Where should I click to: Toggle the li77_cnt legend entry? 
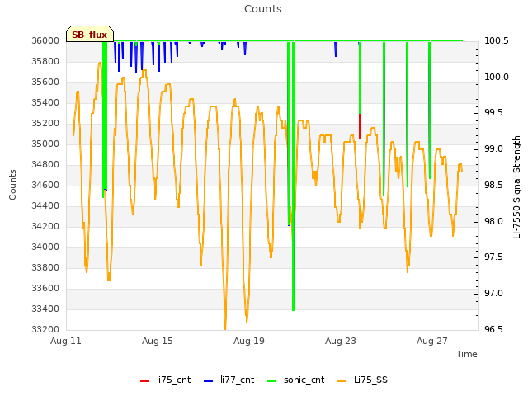[229, 379]
